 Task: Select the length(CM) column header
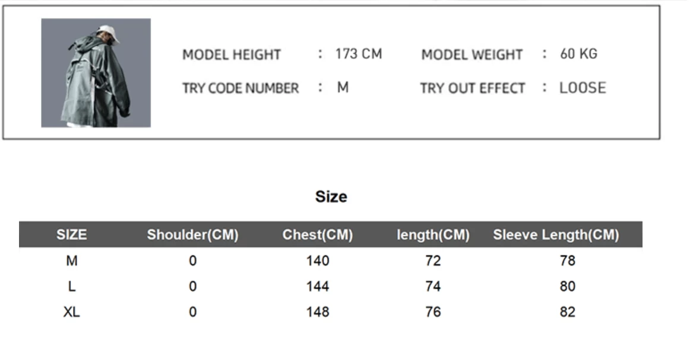tap(433, 235)
